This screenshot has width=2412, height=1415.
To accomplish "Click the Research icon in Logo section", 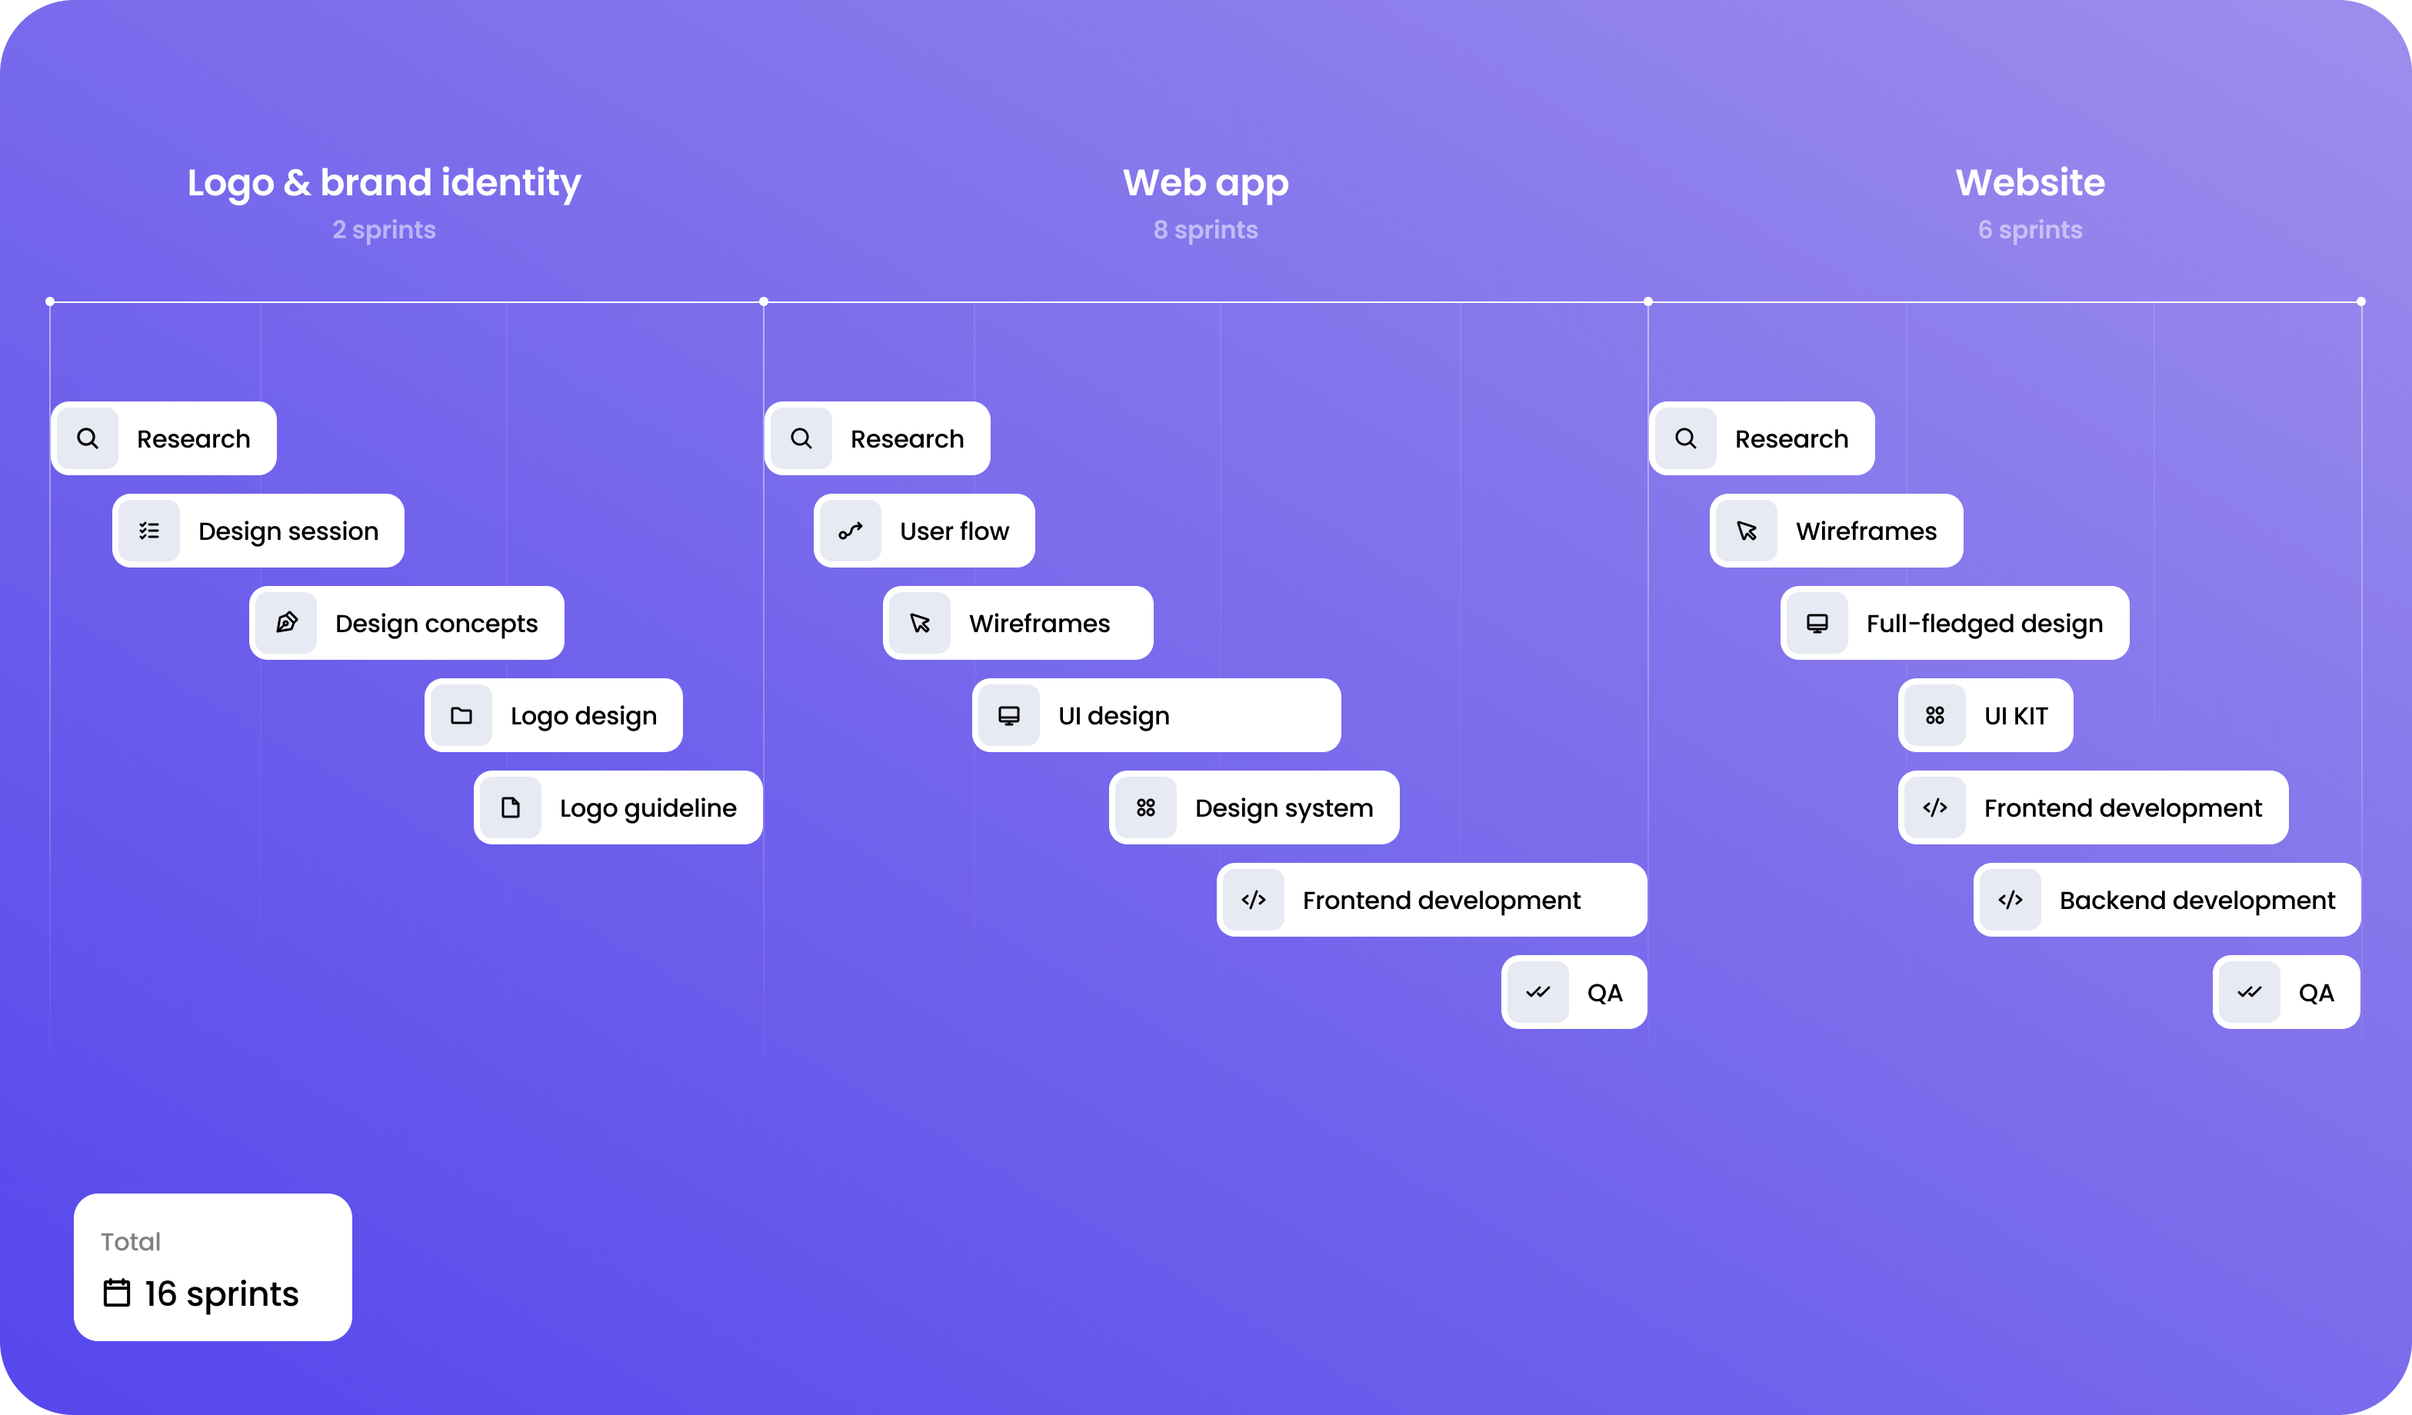I will tap(89, 438).
